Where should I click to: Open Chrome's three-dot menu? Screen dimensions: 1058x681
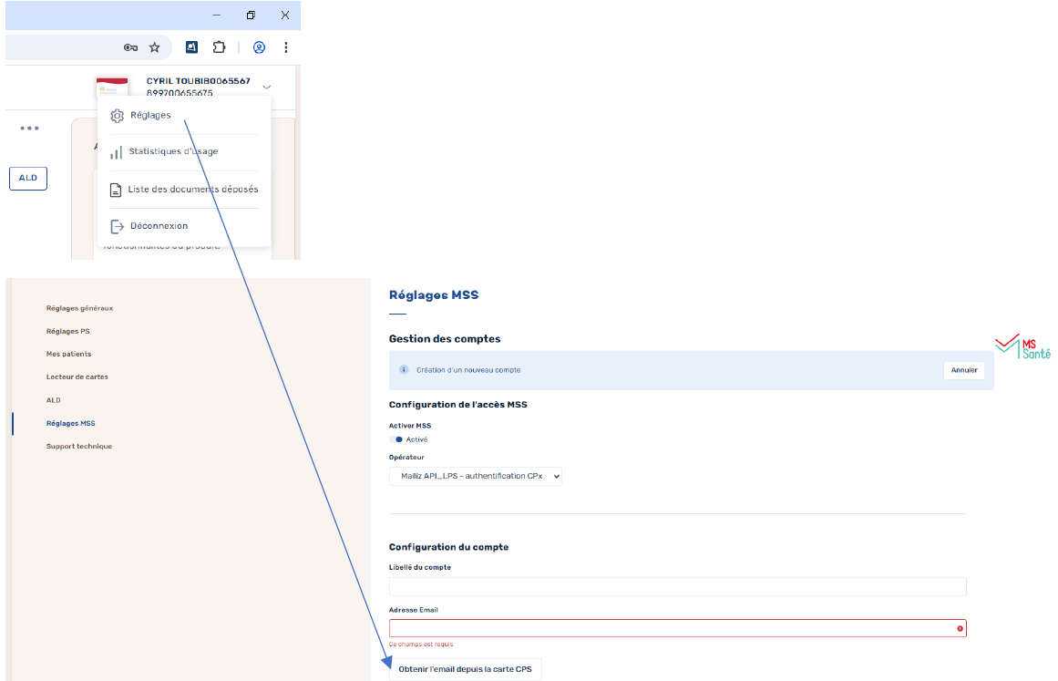tap(286, 47)
